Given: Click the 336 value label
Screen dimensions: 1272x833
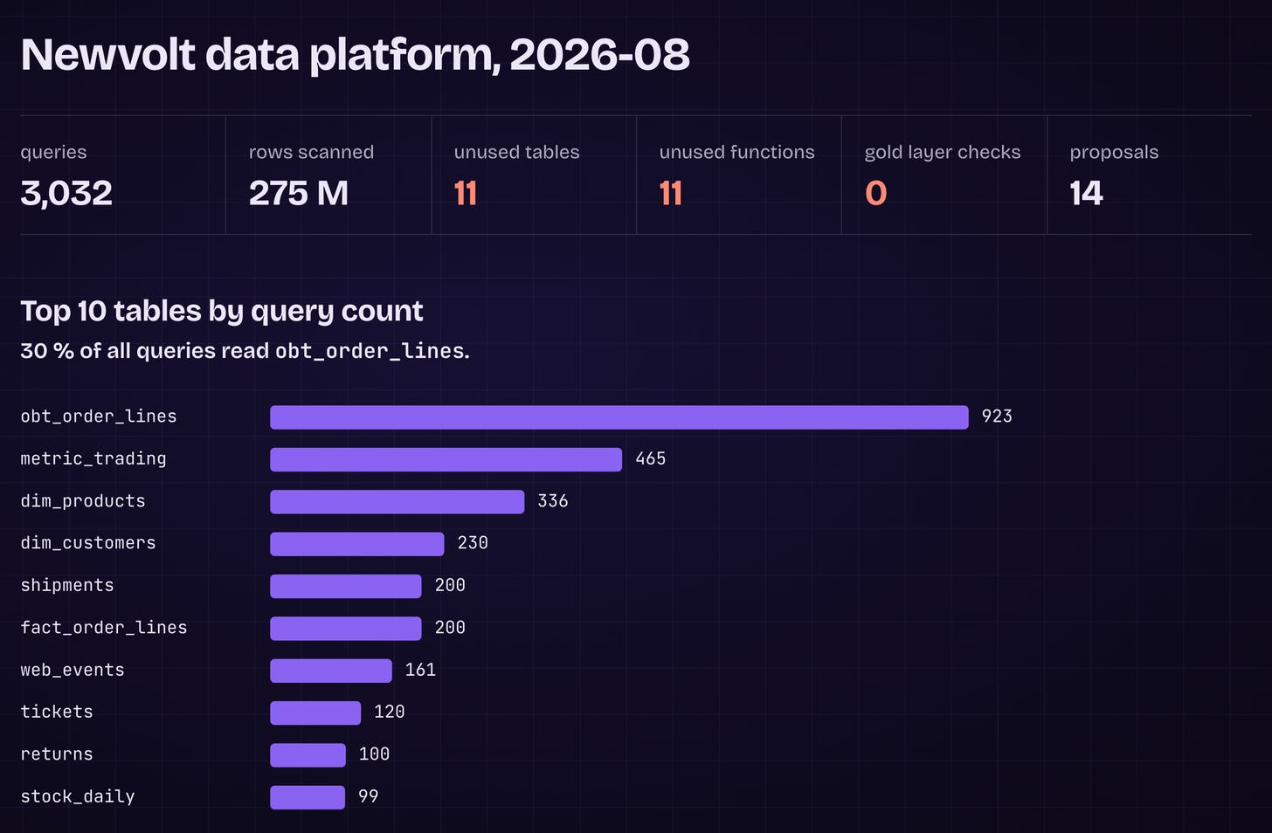Looking at the screenshot, I should point(553,501).
